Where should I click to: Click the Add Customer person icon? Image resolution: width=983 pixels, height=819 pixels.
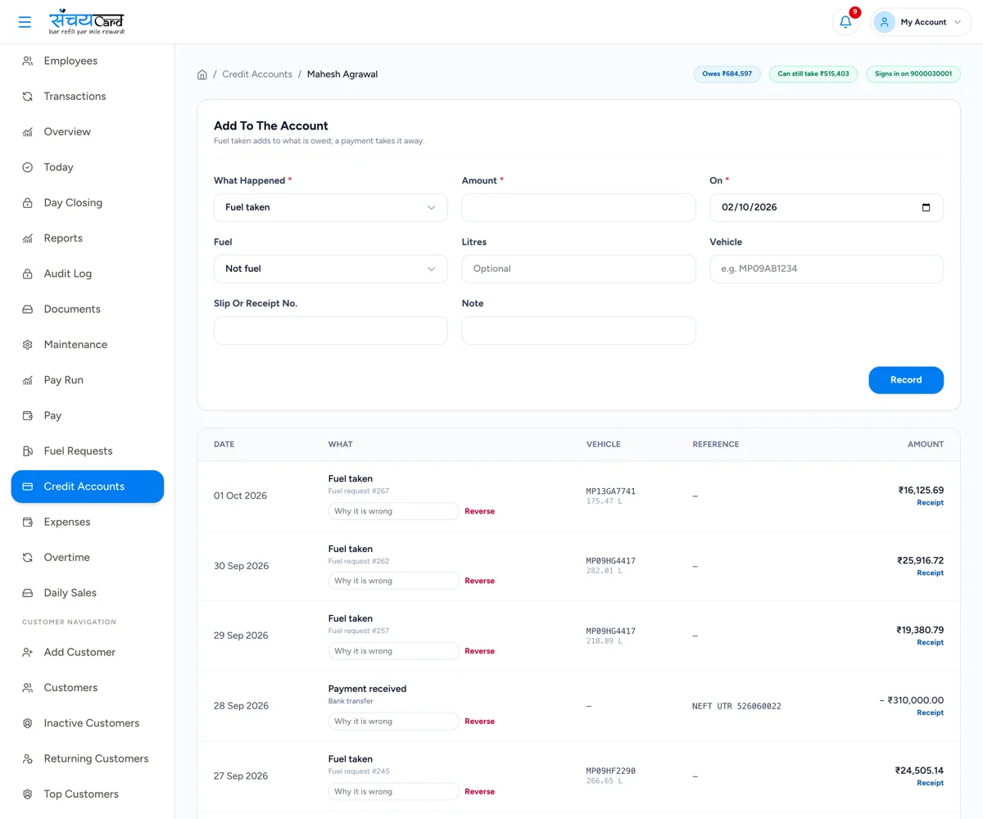point(28,653)
